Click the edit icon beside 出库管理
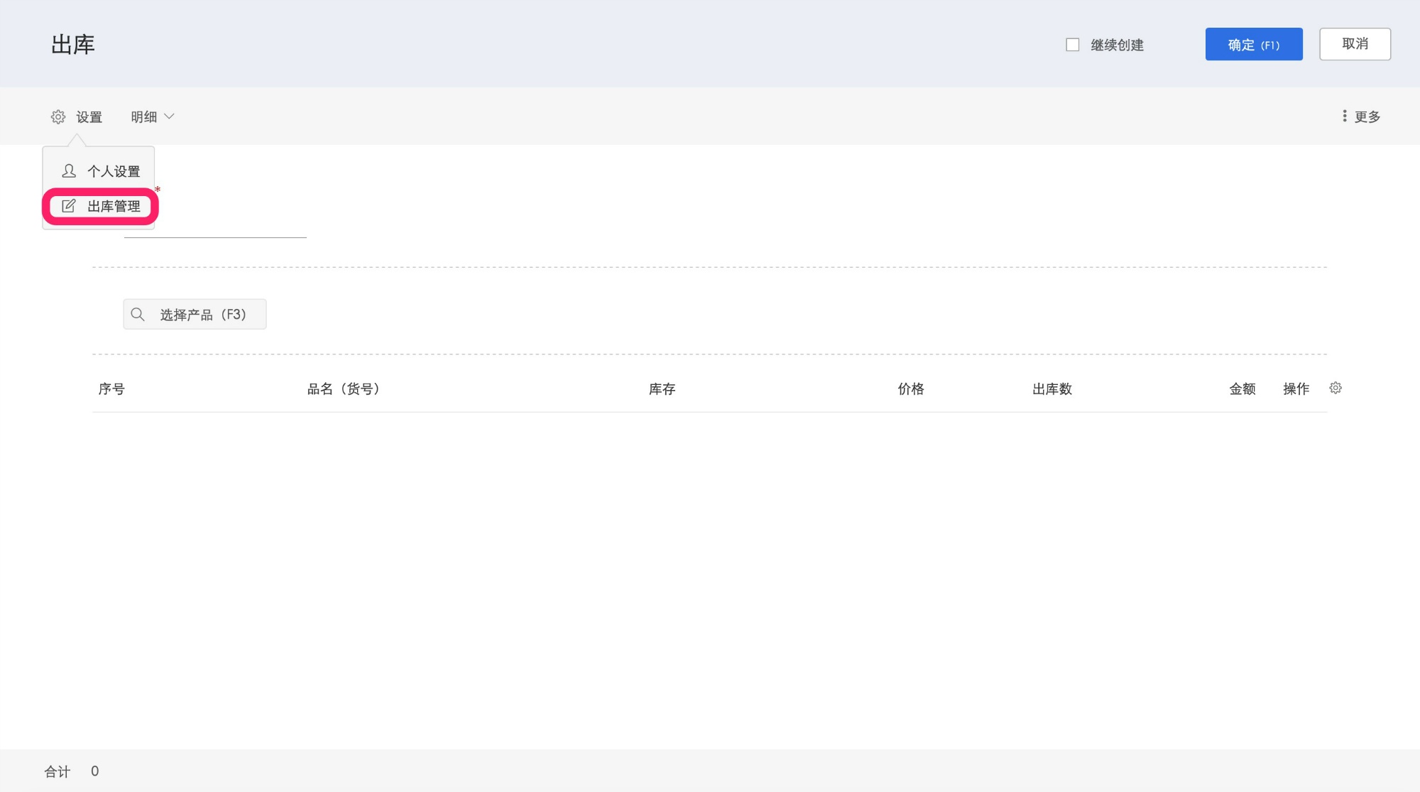 point(69,206)
